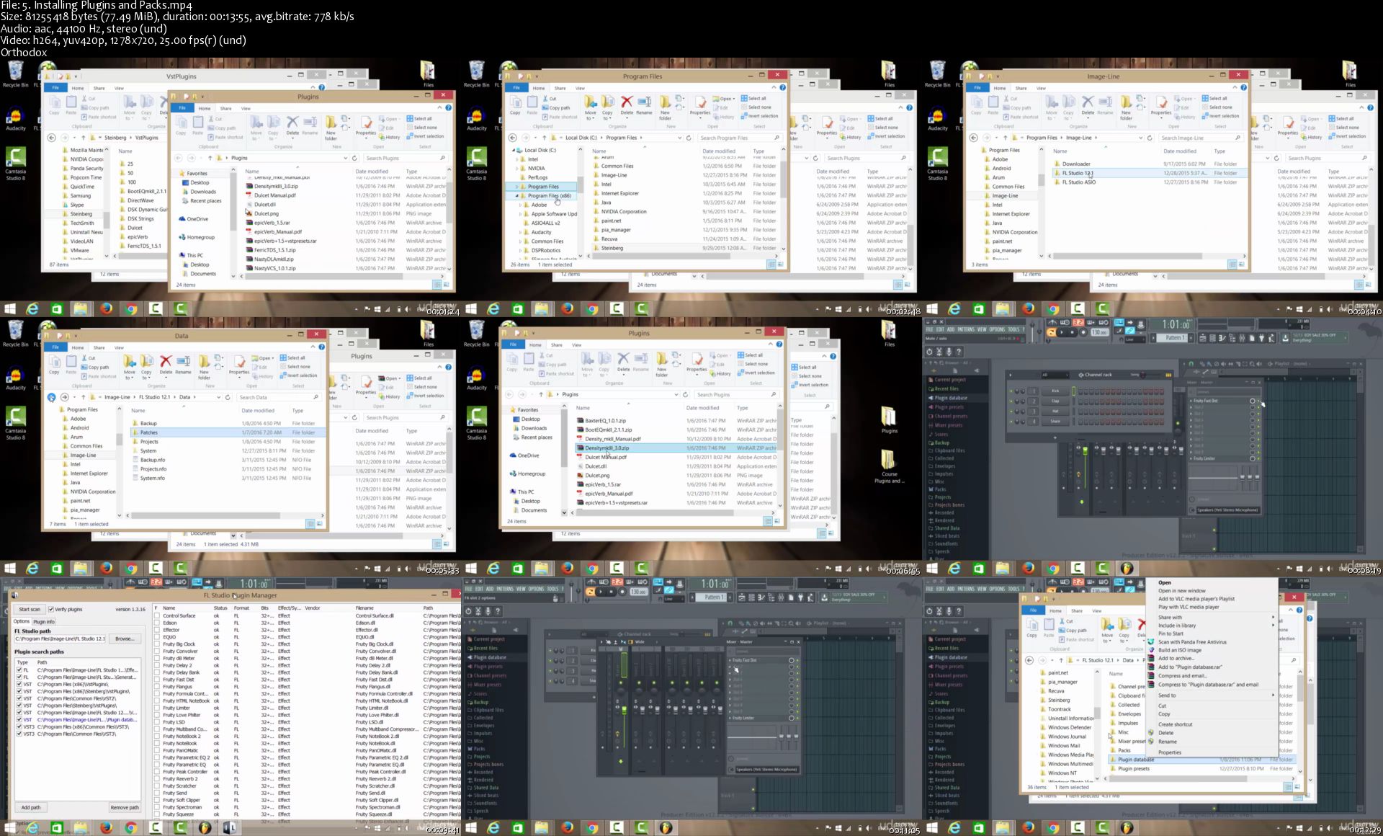Click New folder icon in Data window ribbon
This screenshot has width=1383, height=836.
pyautogui.click(x=204, y=362)
